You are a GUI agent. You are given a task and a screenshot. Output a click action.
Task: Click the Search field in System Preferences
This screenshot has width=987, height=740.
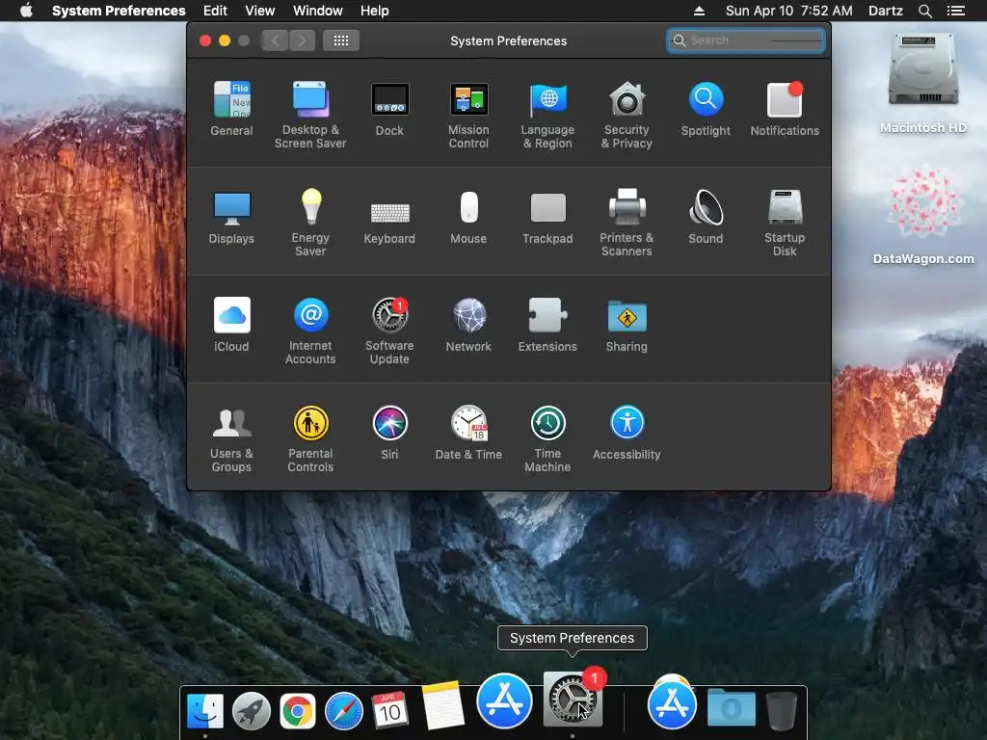pos(745,40)
